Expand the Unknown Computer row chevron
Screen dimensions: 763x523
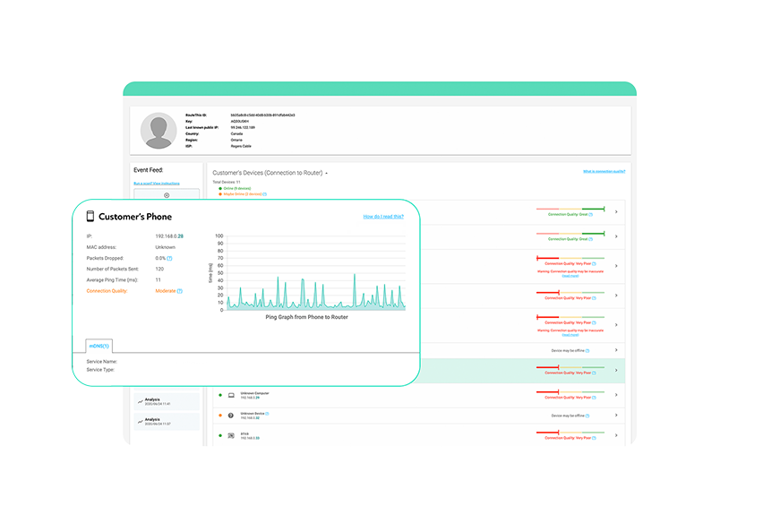coord(616,395)
